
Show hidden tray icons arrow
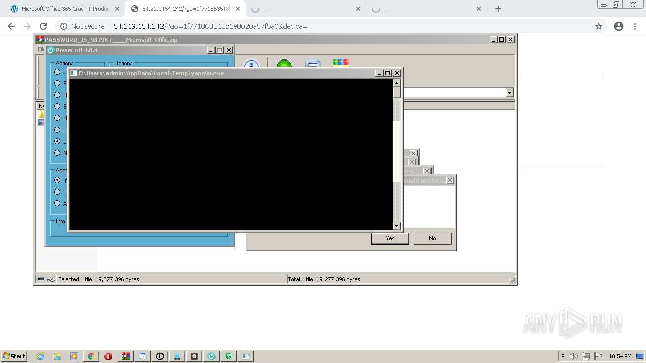click(x=563, y=356)
